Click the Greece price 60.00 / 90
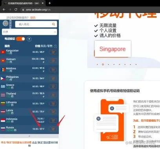Viewport: 160px width, 149px height. click(x=38, y=86)
